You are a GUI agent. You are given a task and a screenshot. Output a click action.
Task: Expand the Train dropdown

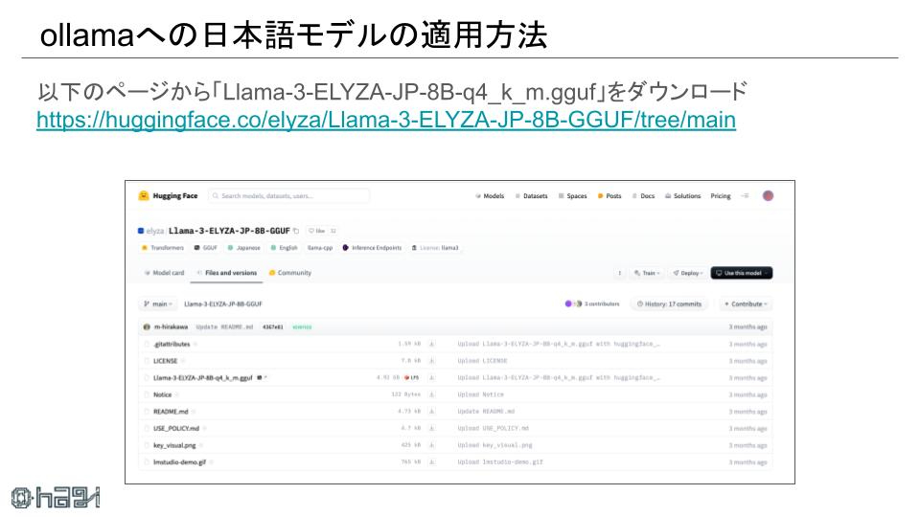tap(647, 273)
